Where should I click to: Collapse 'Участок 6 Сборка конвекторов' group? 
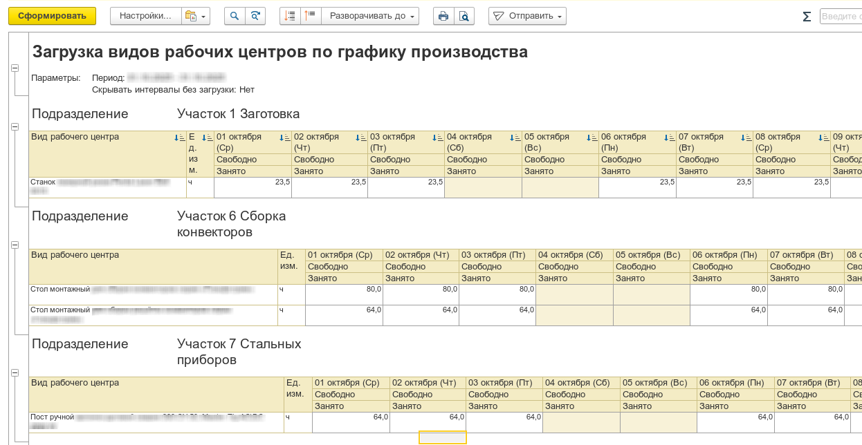(x=15, y=245)
